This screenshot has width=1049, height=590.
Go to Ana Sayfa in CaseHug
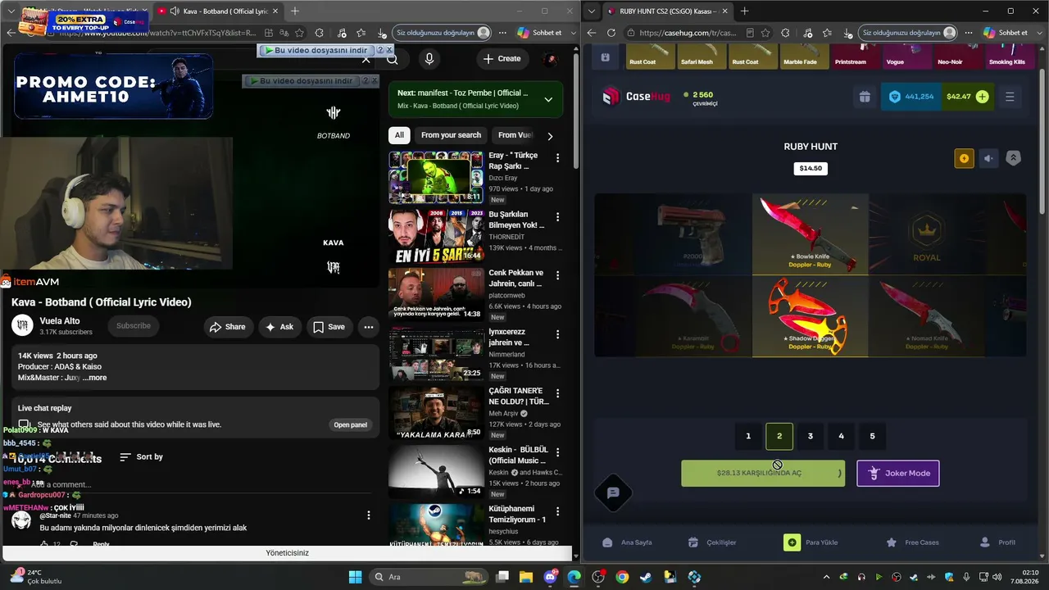tap(627, 542)
